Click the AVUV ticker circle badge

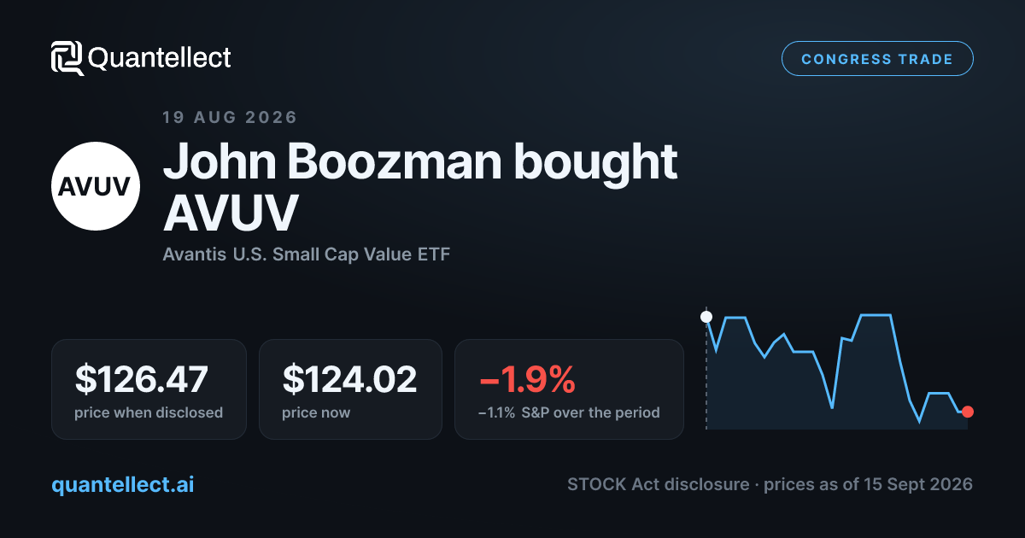pyautogui.click(x=96, y=187)
